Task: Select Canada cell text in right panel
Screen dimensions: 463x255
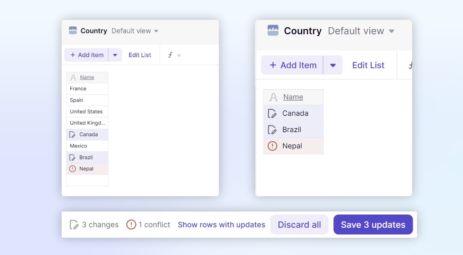Action: point(295,113)
